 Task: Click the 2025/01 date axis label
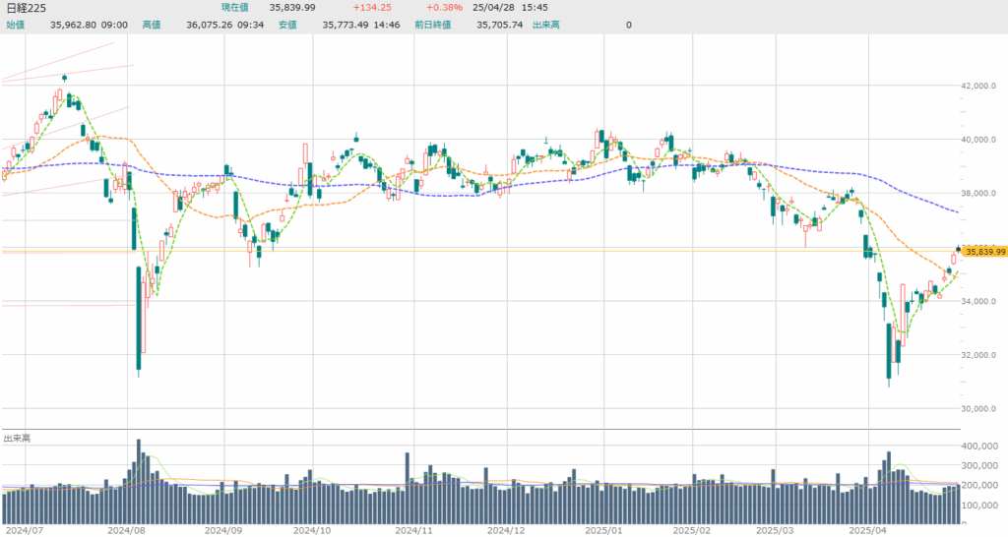(x=604, y=530)
